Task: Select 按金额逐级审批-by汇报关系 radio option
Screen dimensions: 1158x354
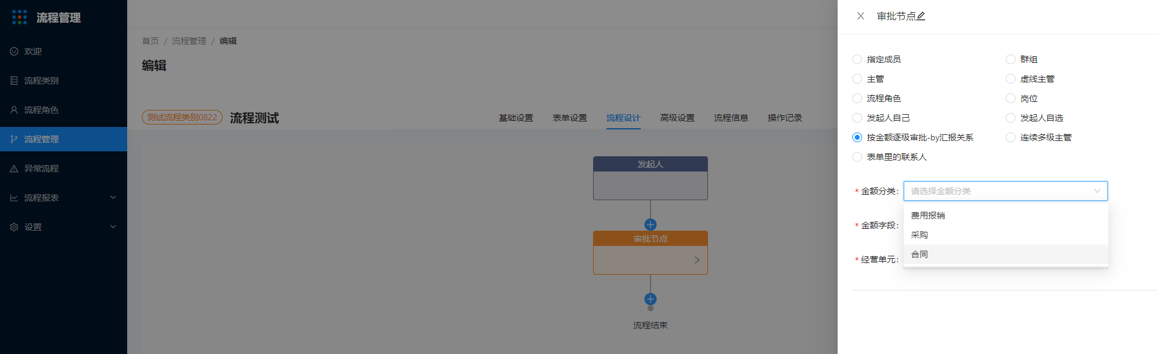Action: 857,137
